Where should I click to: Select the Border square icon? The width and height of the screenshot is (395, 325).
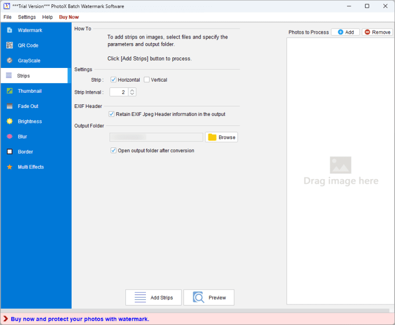pyautogui.click(x=9, y=152)
